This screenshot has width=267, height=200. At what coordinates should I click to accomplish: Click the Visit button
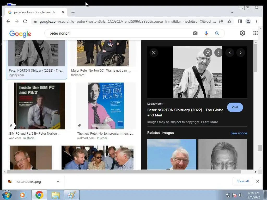tap(235, 107)
